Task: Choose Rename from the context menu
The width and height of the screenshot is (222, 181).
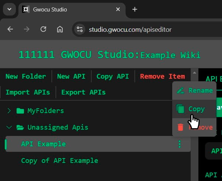Action: click(x=194, y=90)
